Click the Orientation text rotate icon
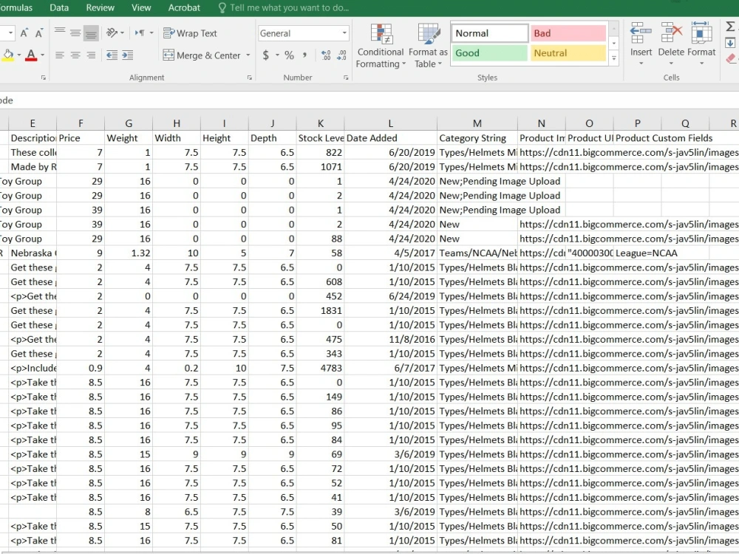The width and height of the screenshot is (739, 554). [x=112, y=33]
